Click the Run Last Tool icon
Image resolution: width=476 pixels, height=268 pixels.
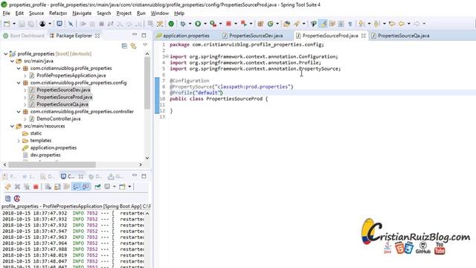[x=213, y=24]
